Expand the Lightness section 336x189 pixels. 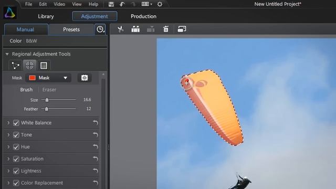(x=8, y=171)
